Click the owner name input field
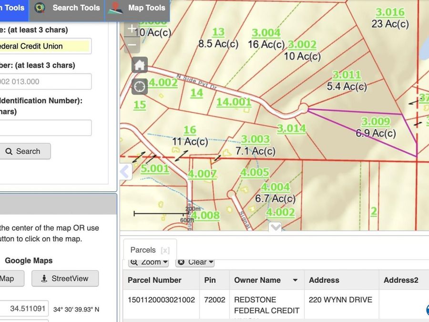Viewport: 429px width, 322px height. click(45, 46)
